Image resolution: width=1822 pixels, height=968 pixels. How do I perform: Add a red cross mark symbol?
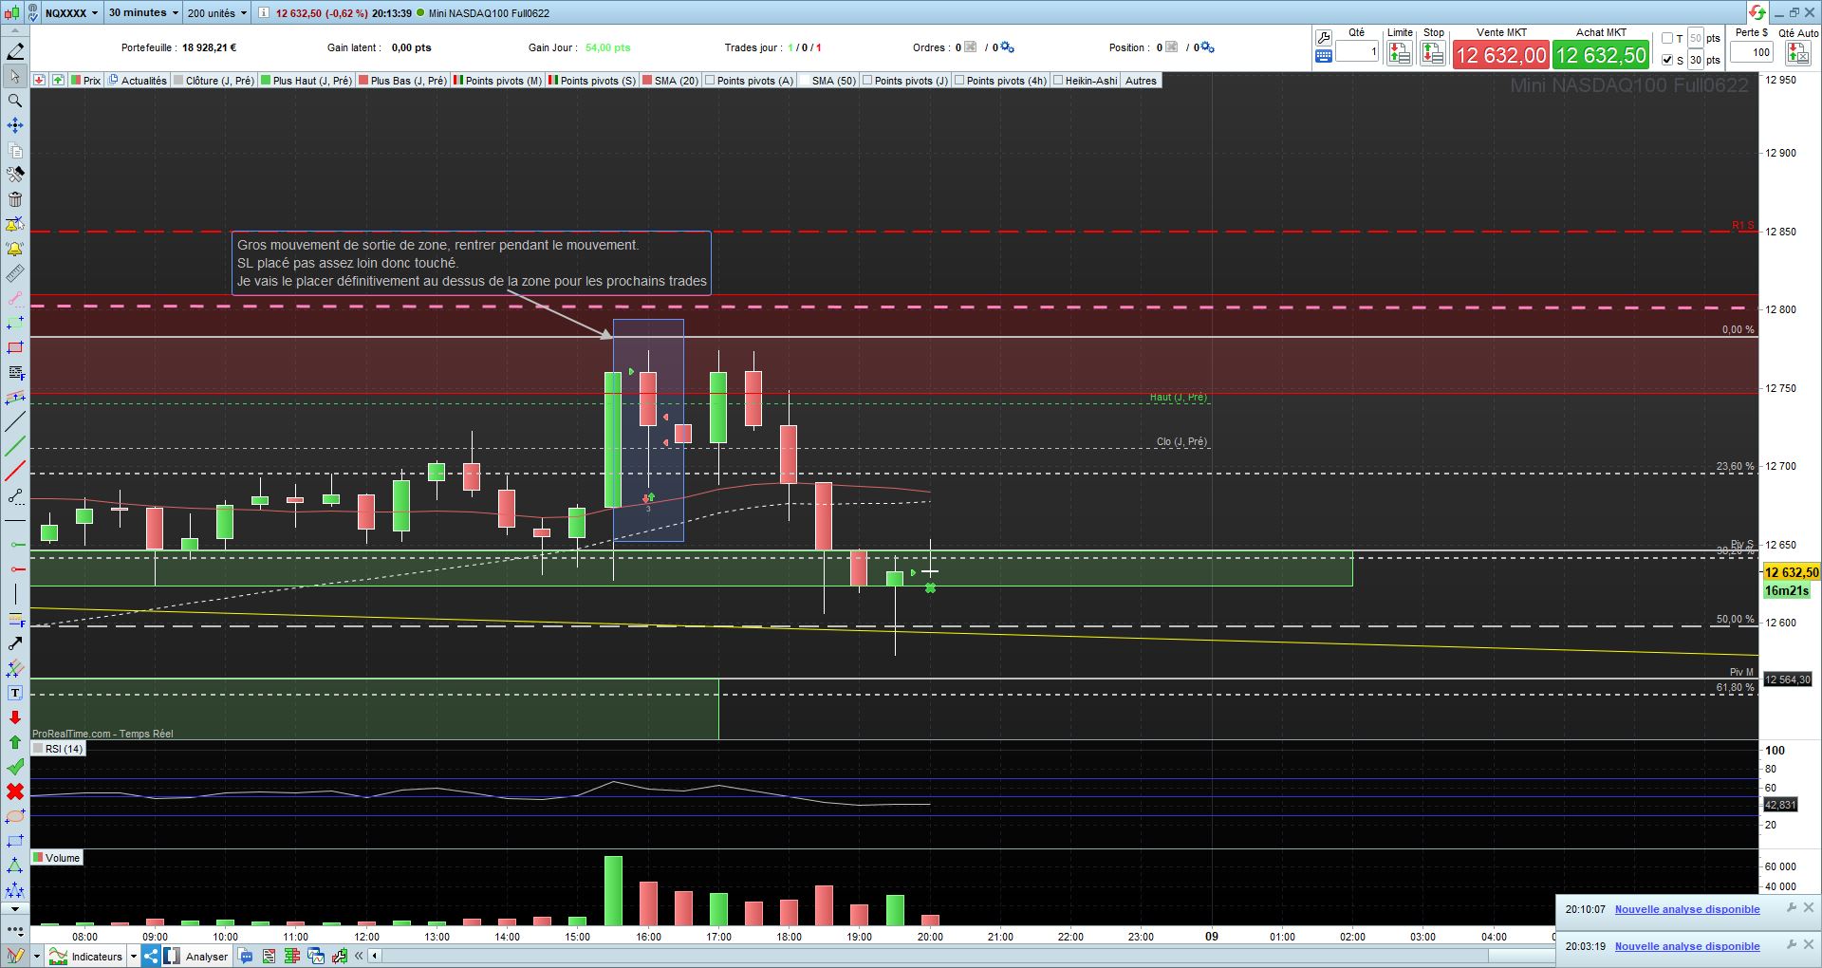(15, 791)
